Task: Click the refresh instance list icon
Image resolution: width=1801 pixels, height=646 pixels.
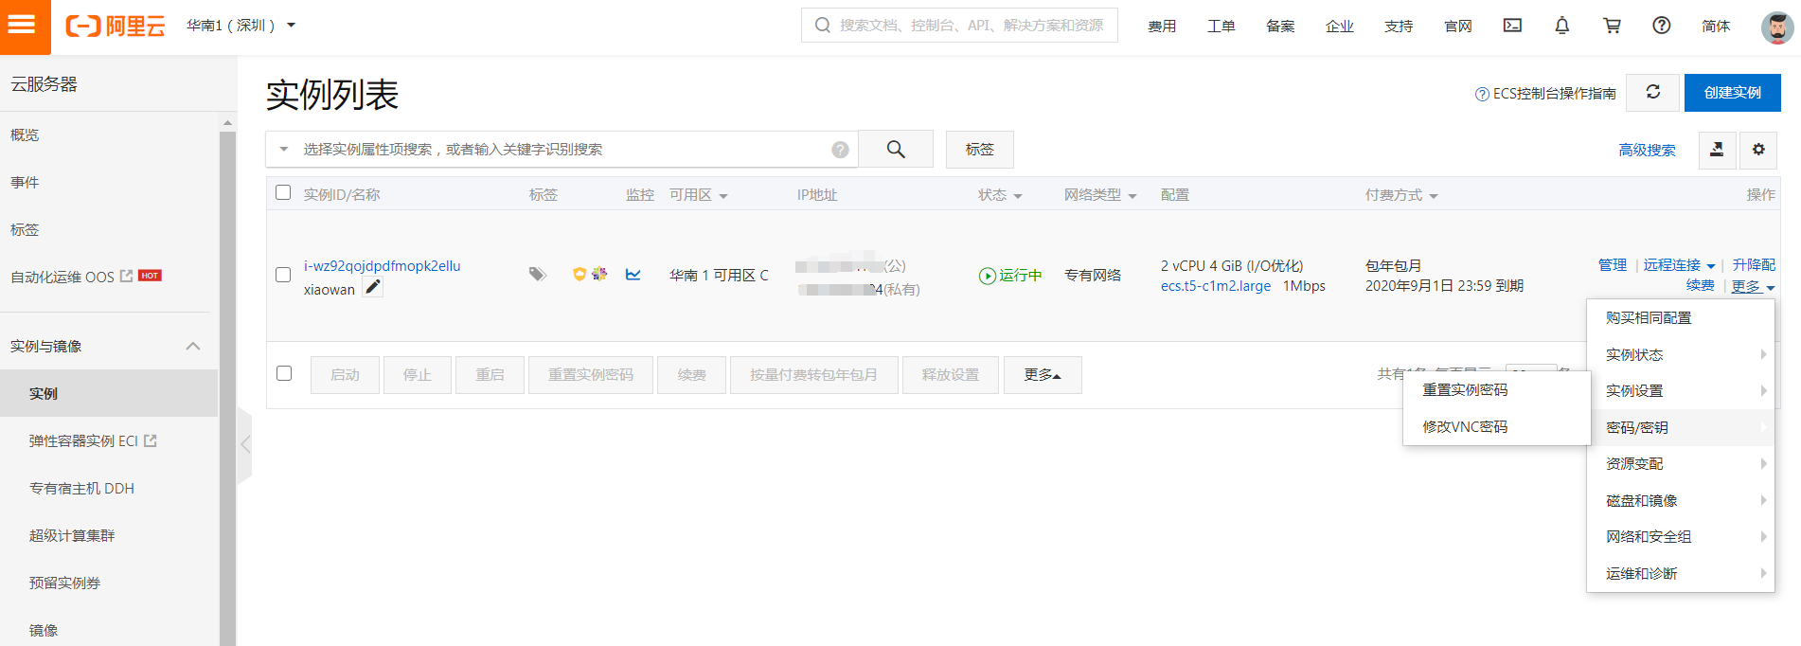Action: [1653, 92]
